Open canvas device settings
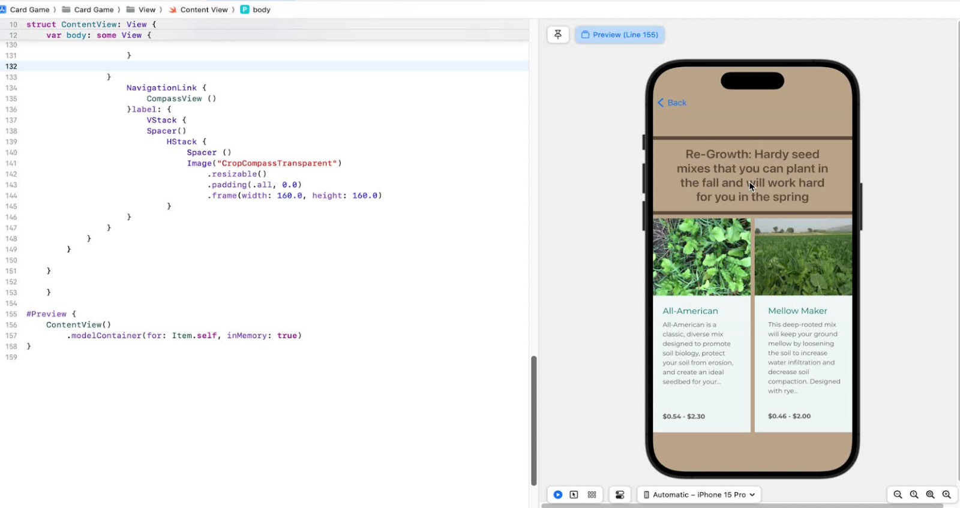The height and width of the screenshot is (508, 960). tap(620, 495)
